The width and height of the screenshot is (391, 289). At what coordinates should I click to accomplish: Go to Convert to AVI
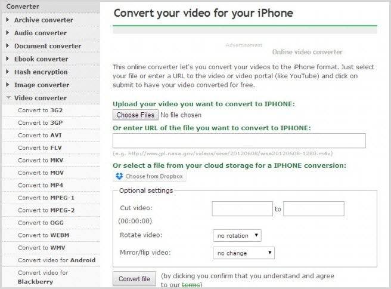40,135
